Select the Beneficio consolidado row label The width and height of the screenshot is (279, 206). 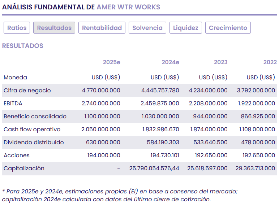tap(35, 116)
